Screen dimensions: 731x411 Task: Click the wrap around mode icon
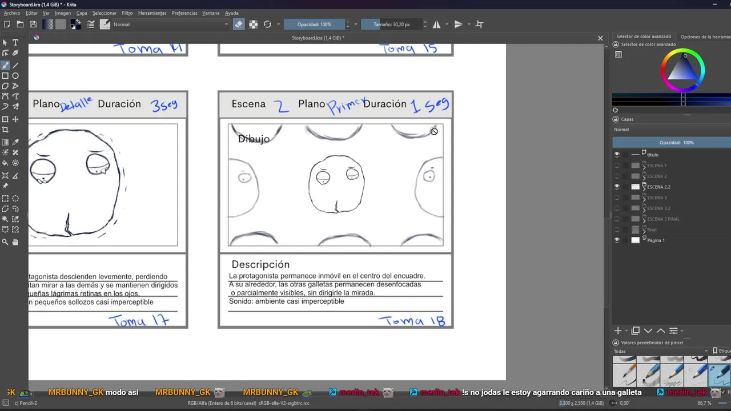[x=480, y=25]
